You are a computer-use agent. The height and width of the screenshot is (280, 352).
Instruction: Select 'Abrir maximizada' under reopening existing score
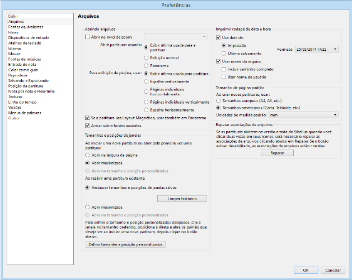point(87,207)
